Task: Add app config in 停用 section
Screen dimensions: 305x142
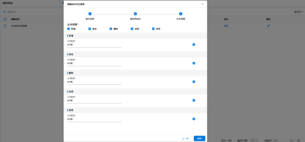Action: 194,119
